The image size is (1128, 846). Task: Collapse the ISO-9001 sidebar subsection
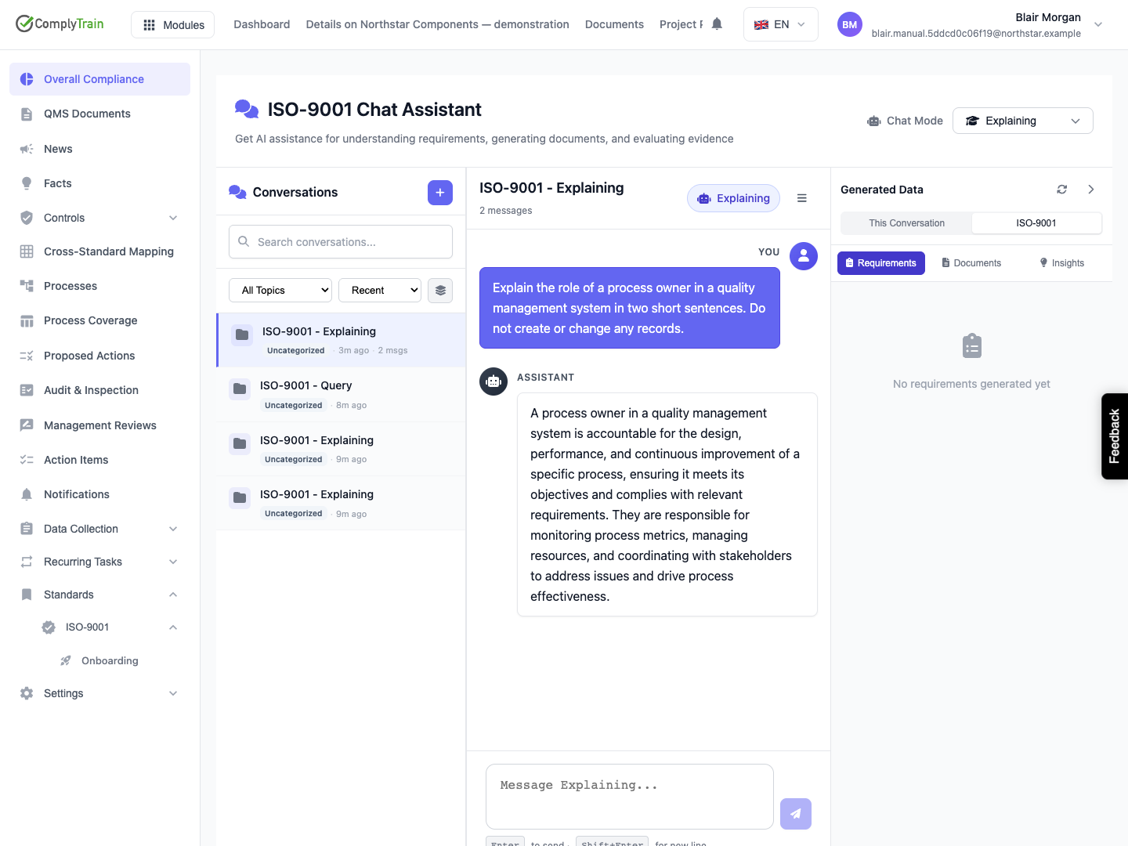point(173,627)
